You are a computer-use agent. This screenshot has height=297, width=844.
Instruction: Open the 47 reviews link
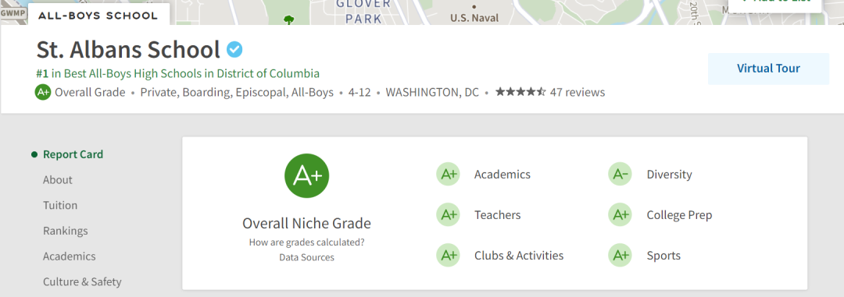pos(578,93)
